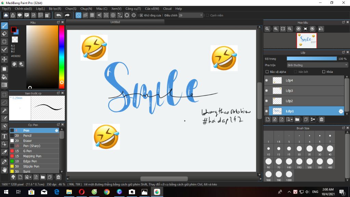Select the Gradient tool
Viewport: 350px width, 197px height.
coord(4,85)
